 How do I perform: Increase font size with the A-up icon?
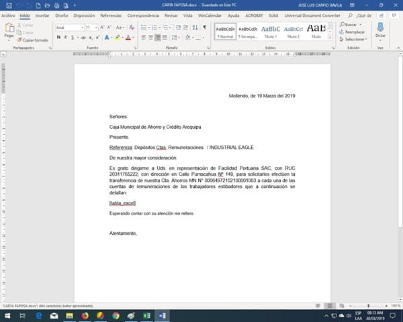pos(102,28)
